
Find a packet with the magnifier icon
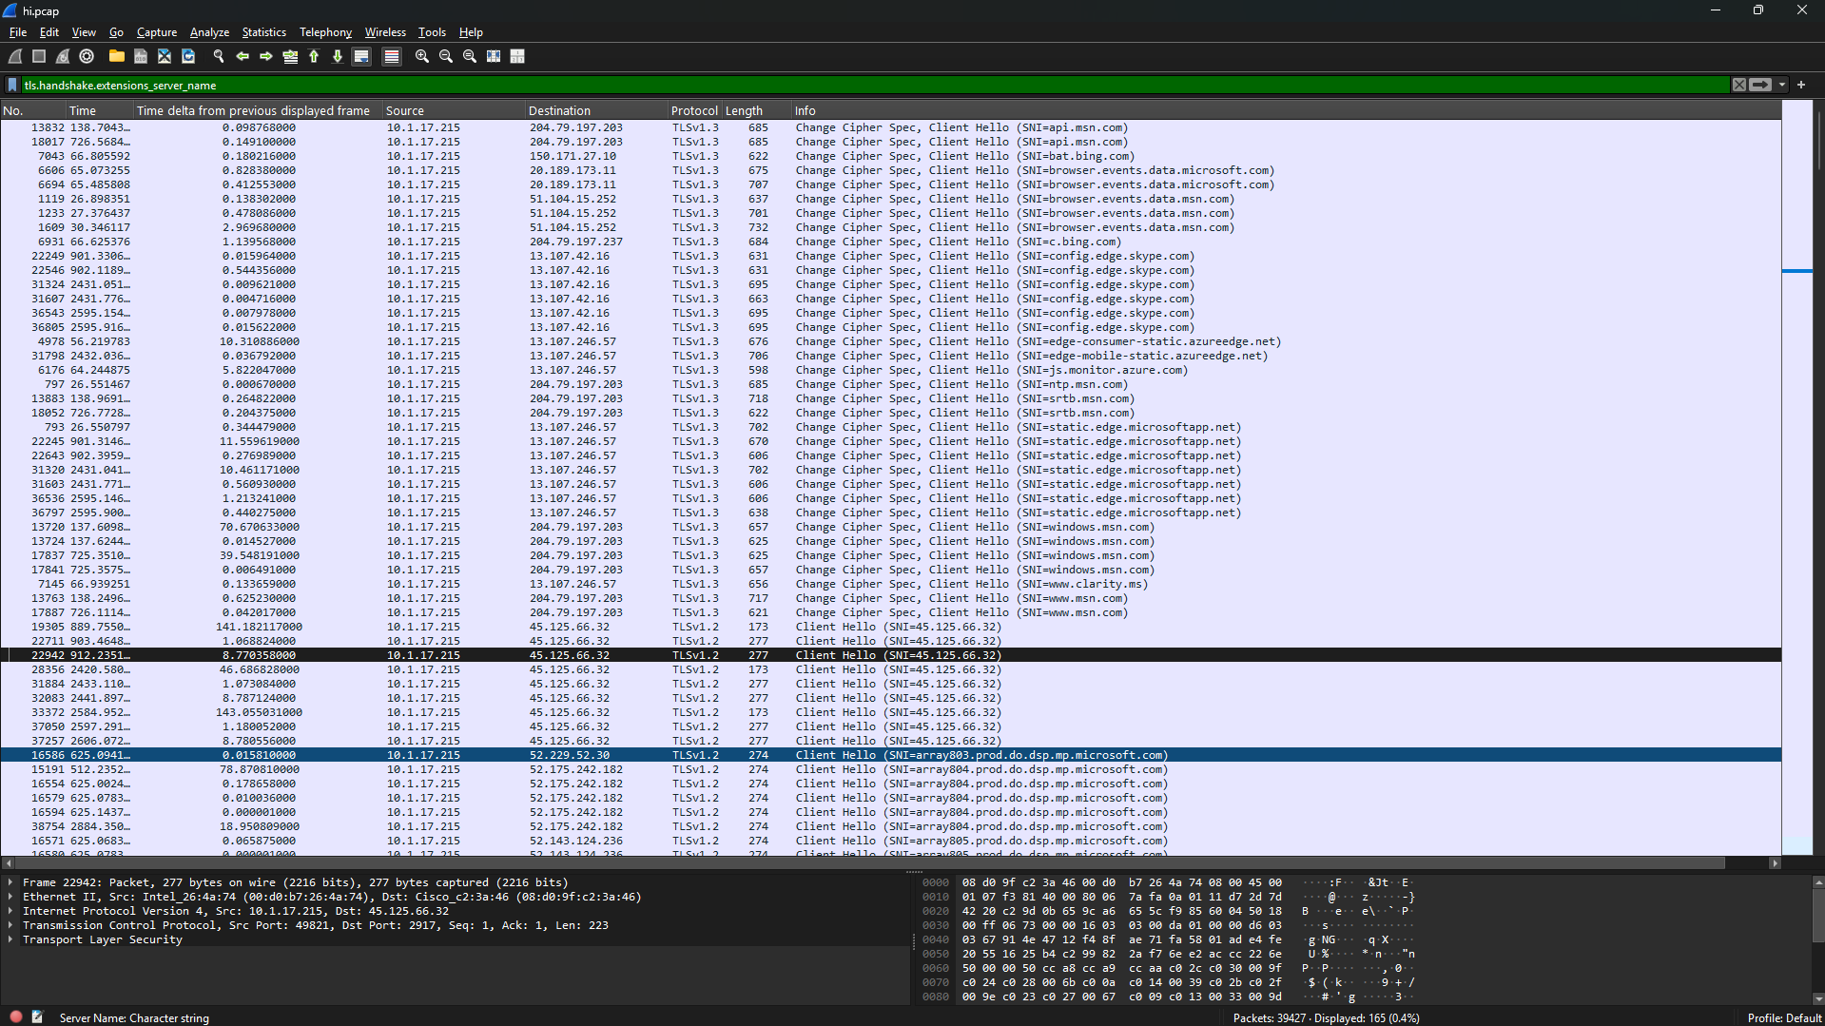pyautogui.click(x=219, y=57)
